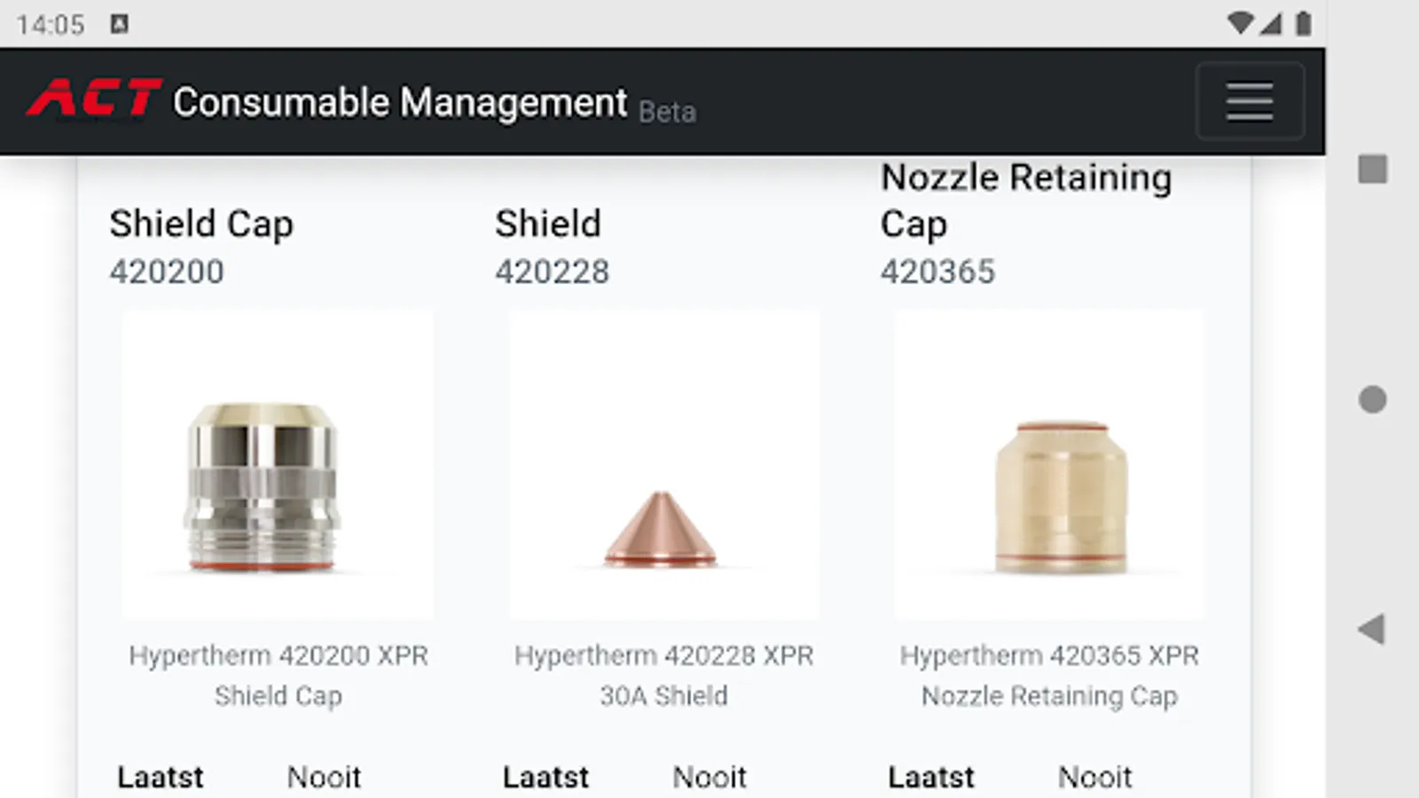Image resolution: width=1419 pixels, height=798 pixels.
Task: Select the Shield heading
Action: coord(548,223)
